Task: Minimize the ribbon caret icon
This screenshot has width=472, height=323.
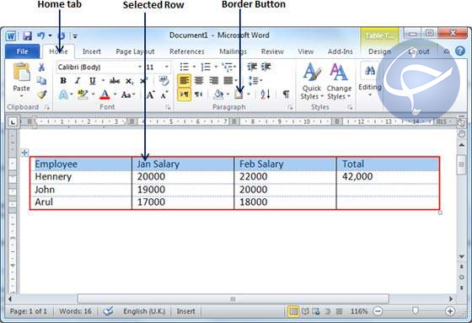Action: click(x=447, y=51)
